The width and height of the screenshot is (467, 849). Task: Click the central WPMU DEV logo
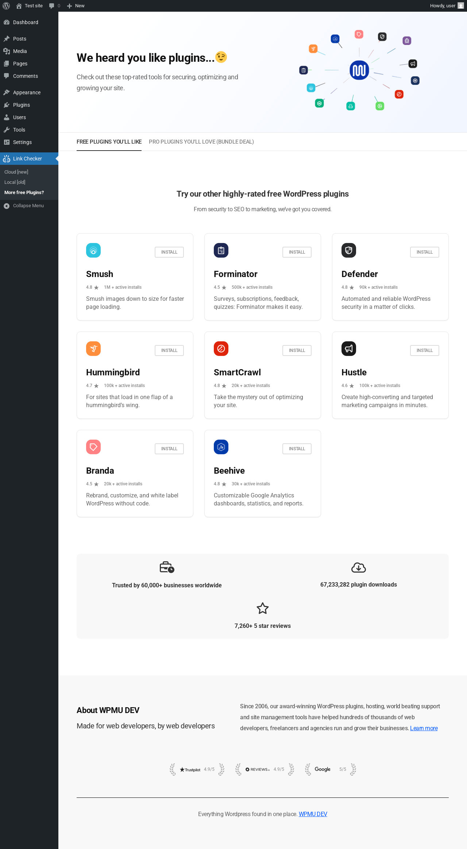coord(359,70)
